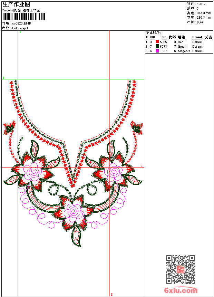Pick the magenta thread color swatch
Image resolution: width=214 pixels, height=297 pixels.
157,51
